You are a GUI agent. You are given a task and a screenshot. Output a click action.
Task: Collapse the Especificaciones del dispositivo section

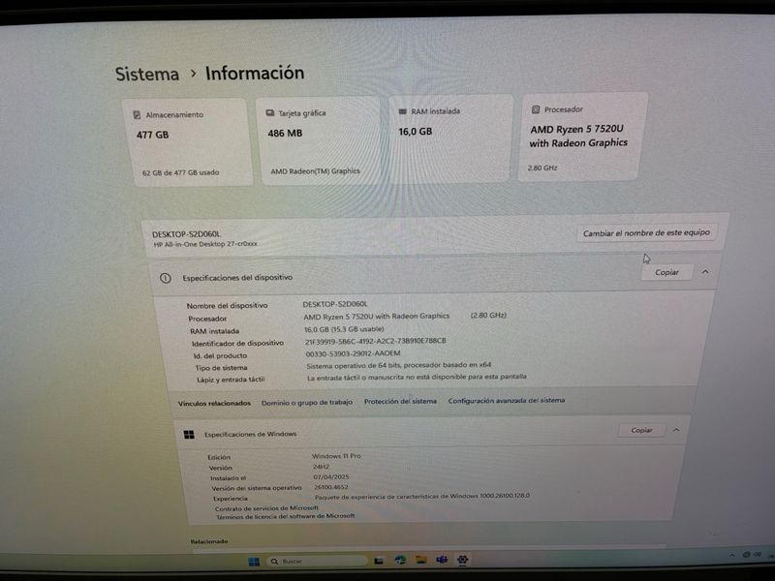(x=705, y=272)
